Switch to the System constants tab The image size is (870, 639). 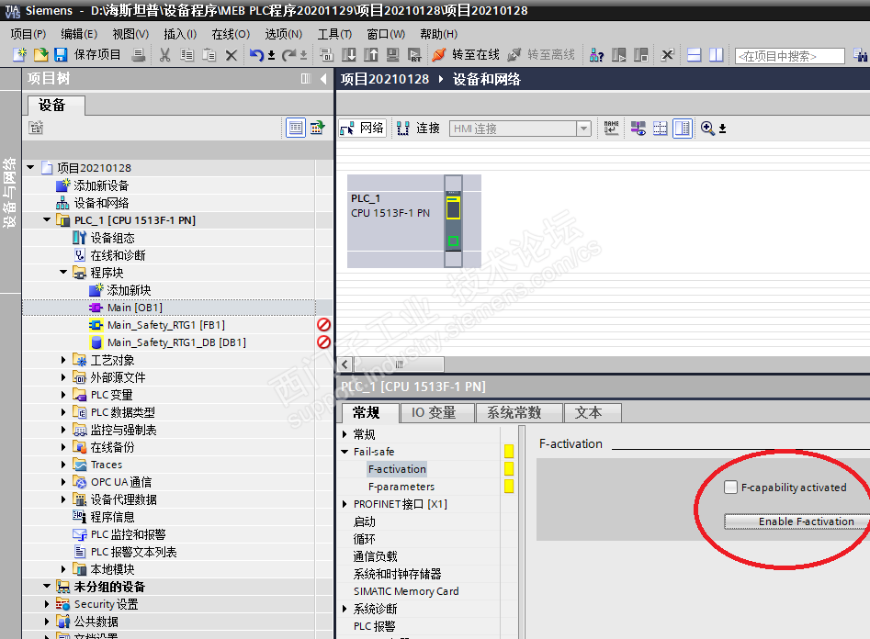click(518, 413)
